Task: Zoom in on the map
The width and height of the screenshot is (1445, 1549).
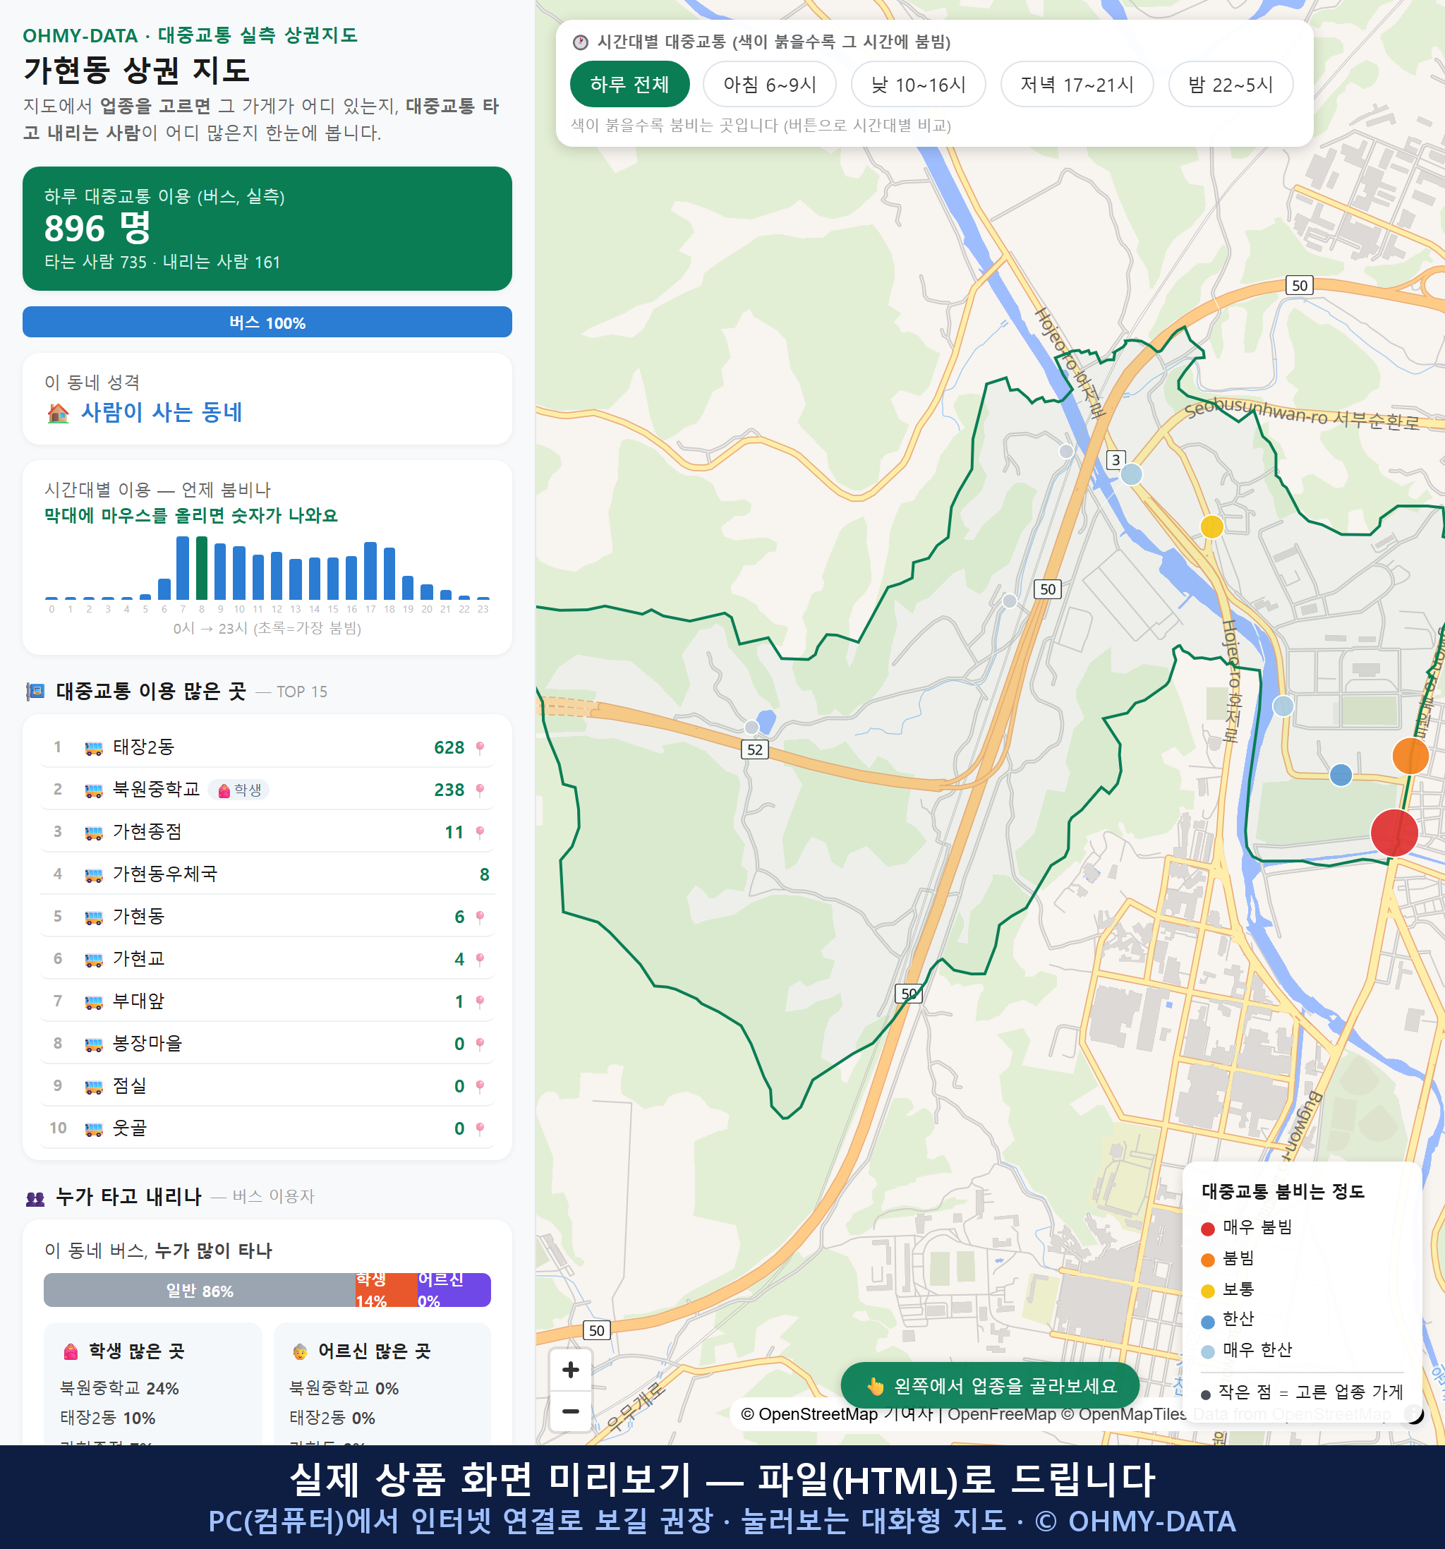Action: click(570, 1370)
